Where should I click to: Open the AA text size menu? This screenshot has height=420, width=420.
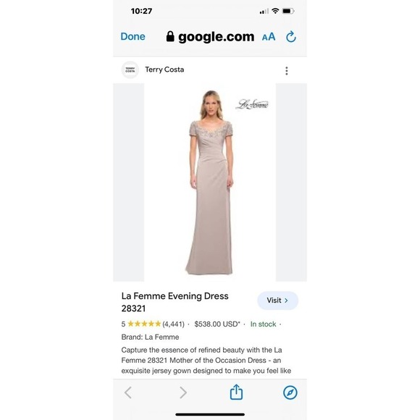[269, 37]
